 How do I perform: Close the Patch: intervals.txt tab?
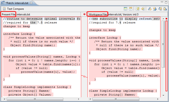tap(31, 3)
